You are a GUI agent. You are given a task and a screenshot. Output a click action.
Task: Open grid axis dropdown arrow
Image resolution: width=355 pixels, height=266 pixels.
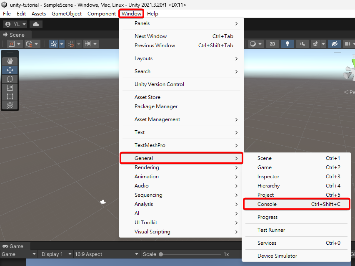[x=62, y=44]
